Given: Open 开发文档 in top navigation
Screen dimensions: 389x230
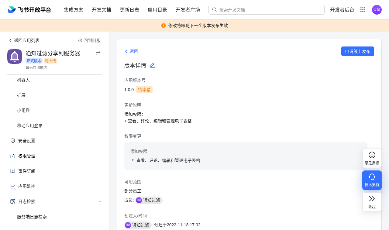Looking at the screenshot, I should click(x=102, y=10).
